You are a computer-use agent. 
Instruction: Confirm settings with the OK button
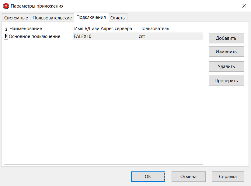pos(148,176)
